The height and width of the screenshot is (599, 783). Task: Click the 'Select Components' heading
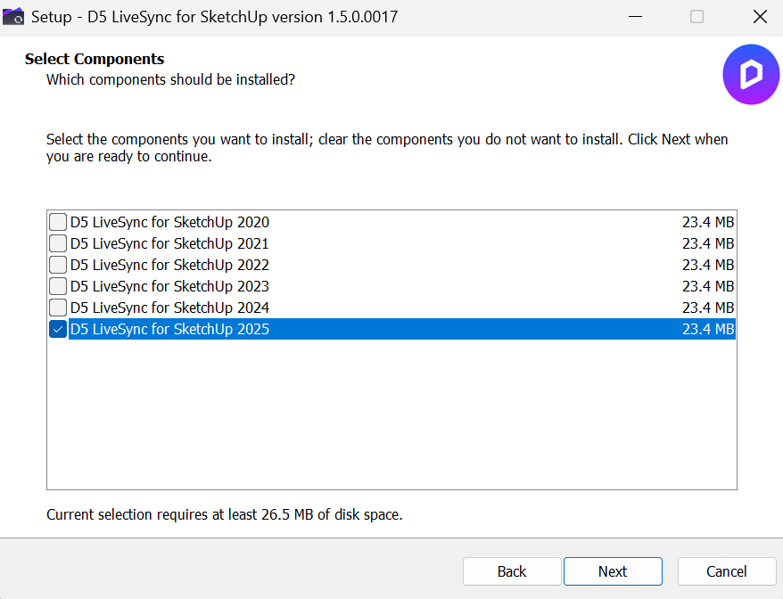coord(95,60)
